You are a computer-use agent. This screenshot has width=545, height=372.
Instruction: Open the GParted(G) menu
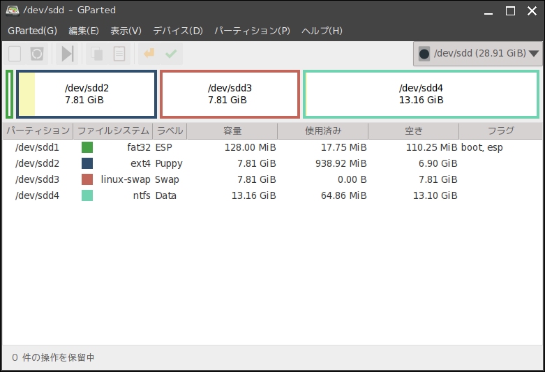pyautogui.click(x=32, y=31)
